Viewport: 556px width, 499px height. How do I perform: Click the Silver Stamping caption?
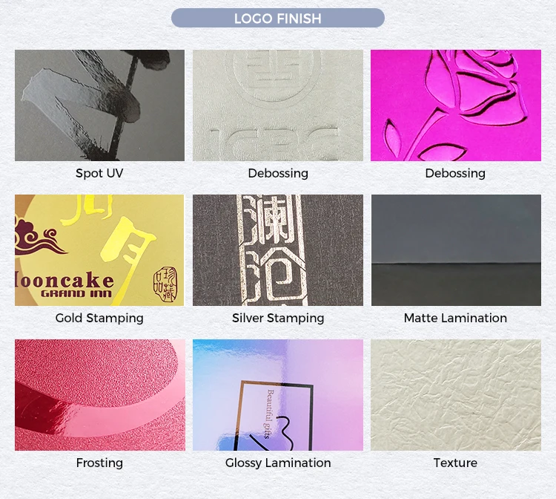tap(278, 318)
